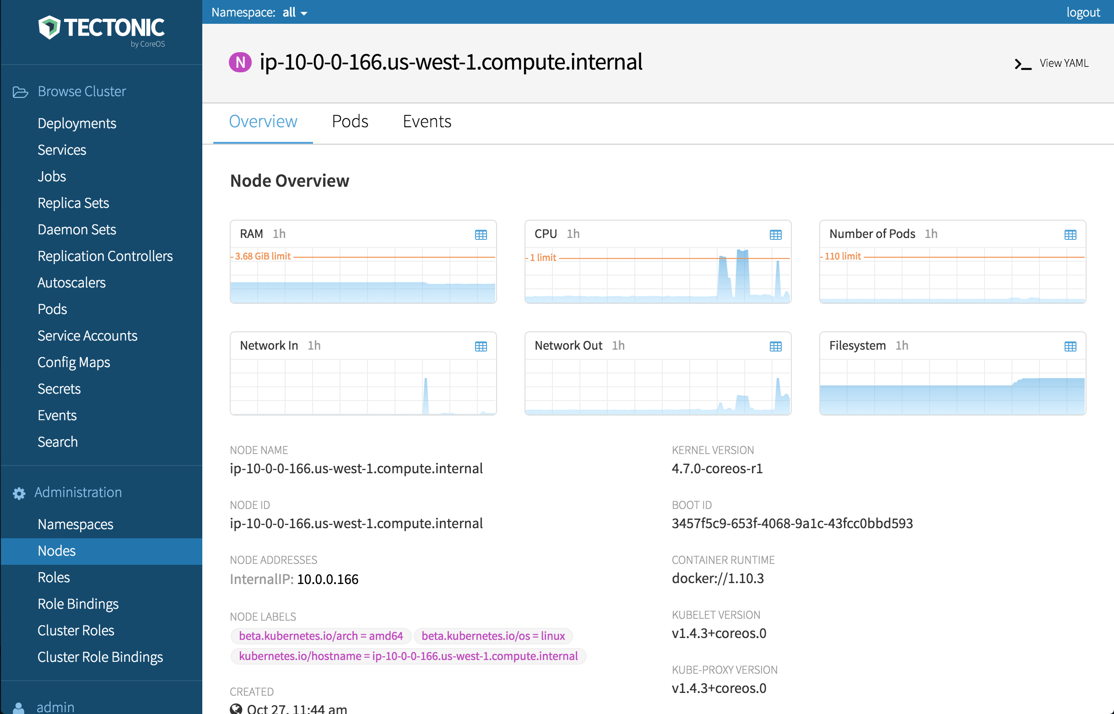The width and height of the screenshot is (1114, 714).
Task: Open the Number of Pods table view
Action: (1071, 235)
